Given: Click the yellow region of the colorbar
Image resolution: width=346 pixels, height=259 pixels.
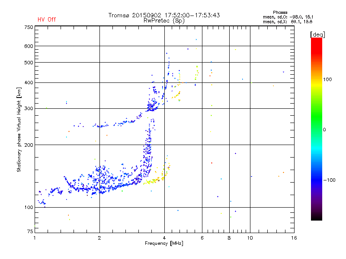Looking at the screenshot, I should 317,85.
